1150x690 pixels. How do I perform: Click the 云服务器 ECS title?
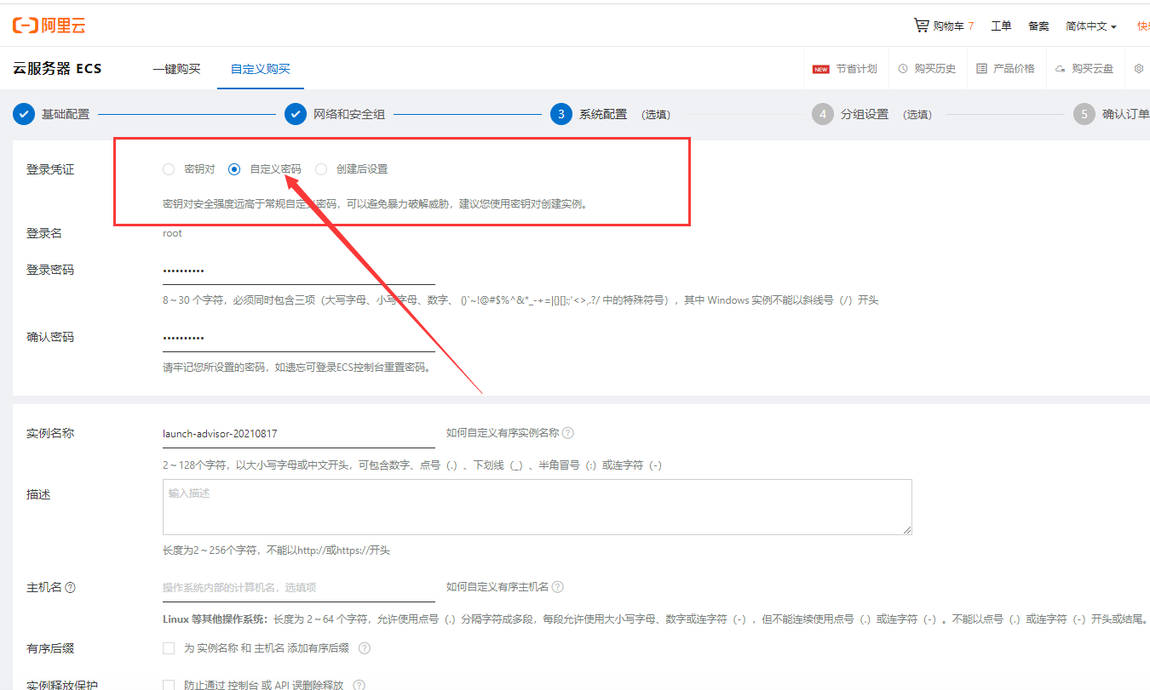click(57, 69)
